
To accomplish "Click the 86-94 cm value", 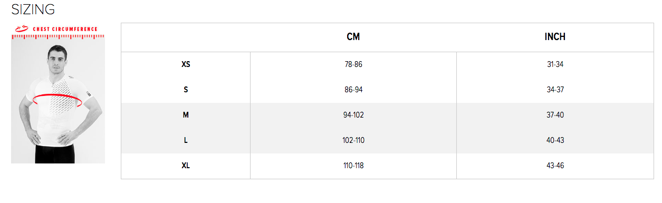I will [x=353, y=90].
